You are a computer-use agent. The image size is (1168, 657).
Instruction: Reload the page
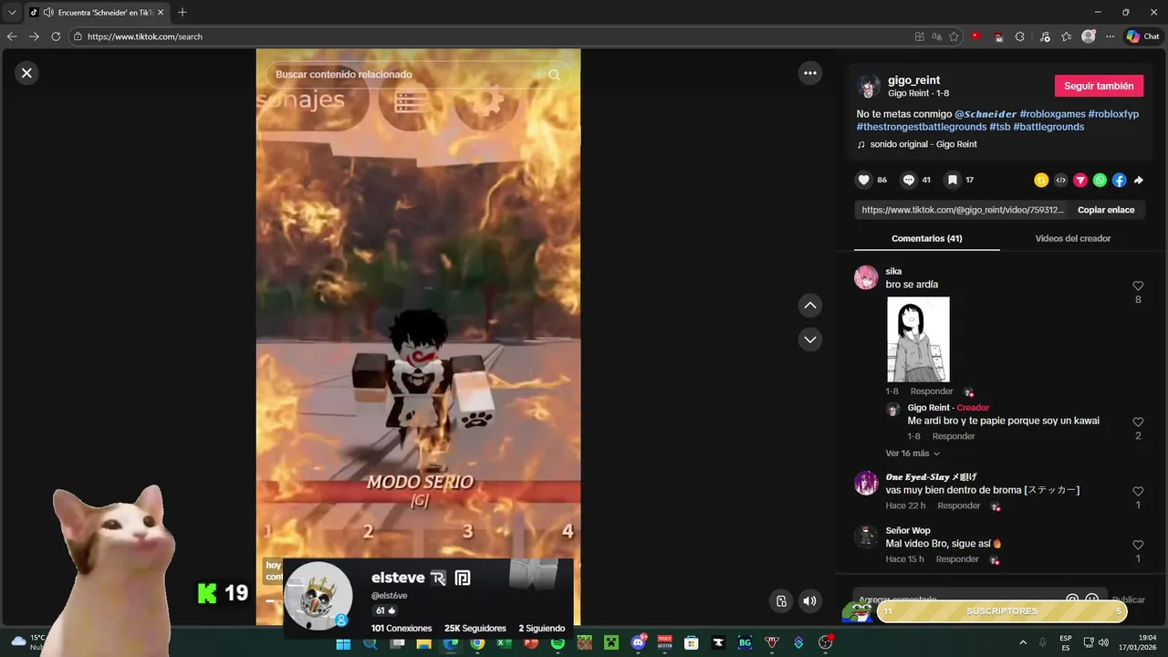[56, 36]
